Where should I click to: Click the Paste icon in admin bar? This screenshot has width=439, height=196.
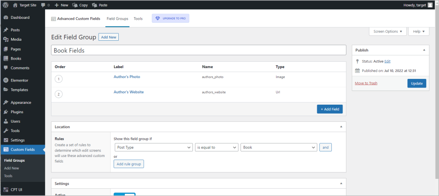[x=95, y=5]
